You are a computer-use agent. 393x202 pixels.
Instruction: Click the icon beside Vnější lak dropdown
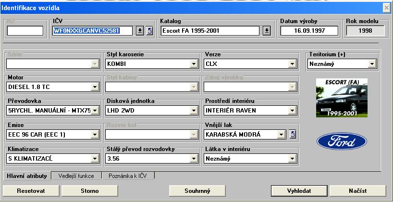[294, 134]
